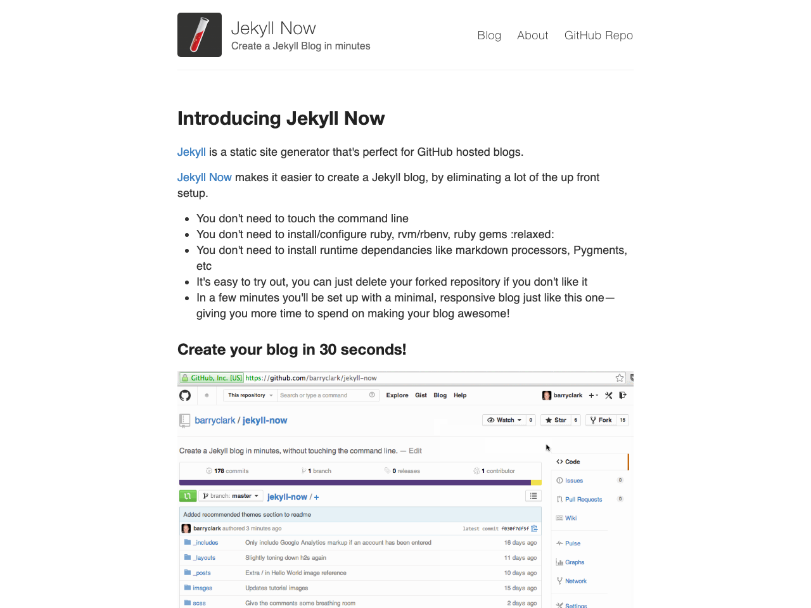Viewport: 811px width, 608px height.
Task: Click the Jekyll Now hyperlink
Action: click(204, 177)
